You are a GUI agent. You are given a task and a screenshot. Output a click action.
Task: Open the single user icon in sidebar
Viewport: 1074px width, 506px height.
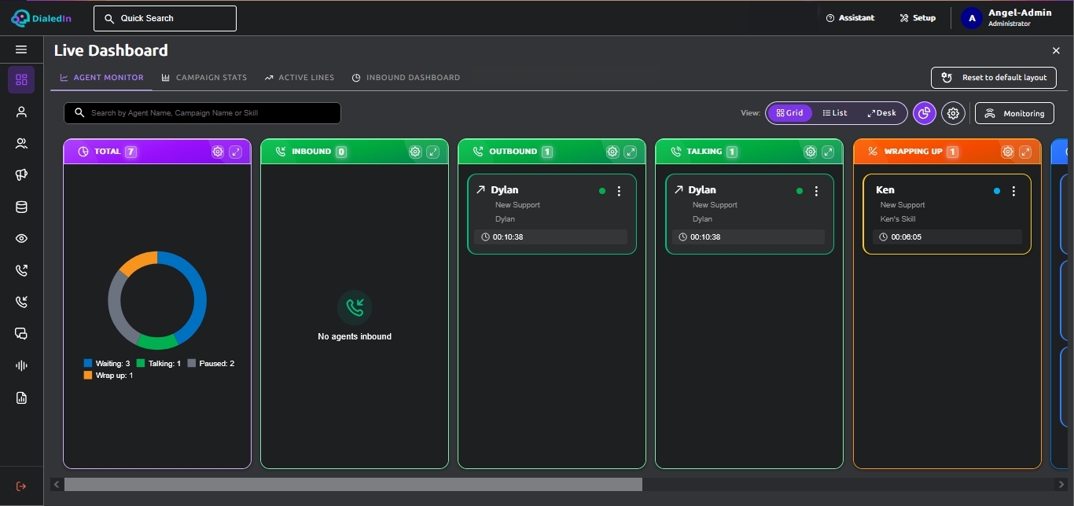(21, 112)
